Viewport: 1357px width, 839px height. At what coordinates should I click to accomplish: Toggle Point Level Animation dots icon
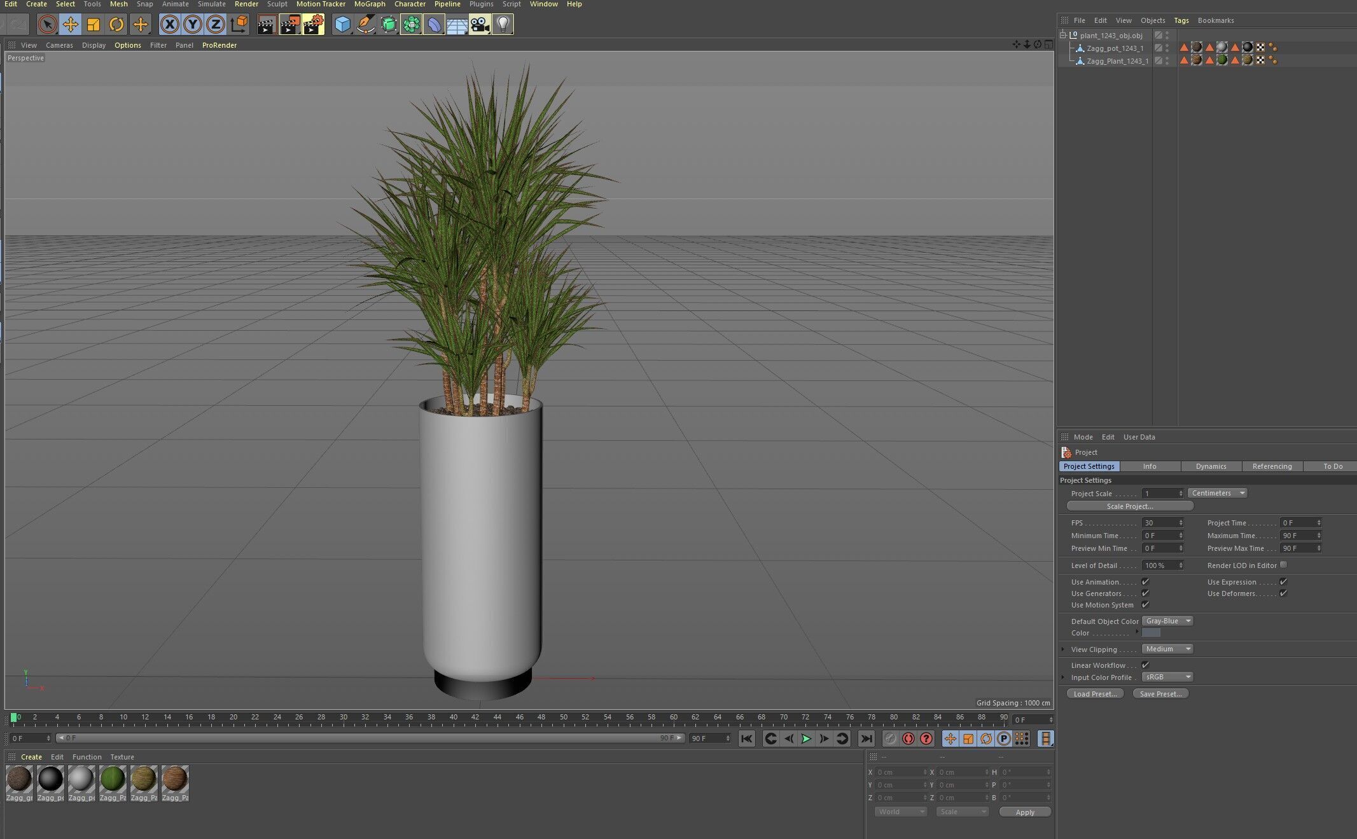click(1021, 738)
